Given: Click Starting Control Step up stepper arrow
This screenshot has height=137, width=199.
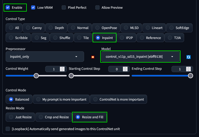Looking at the screenshot, I should [125, 68].
